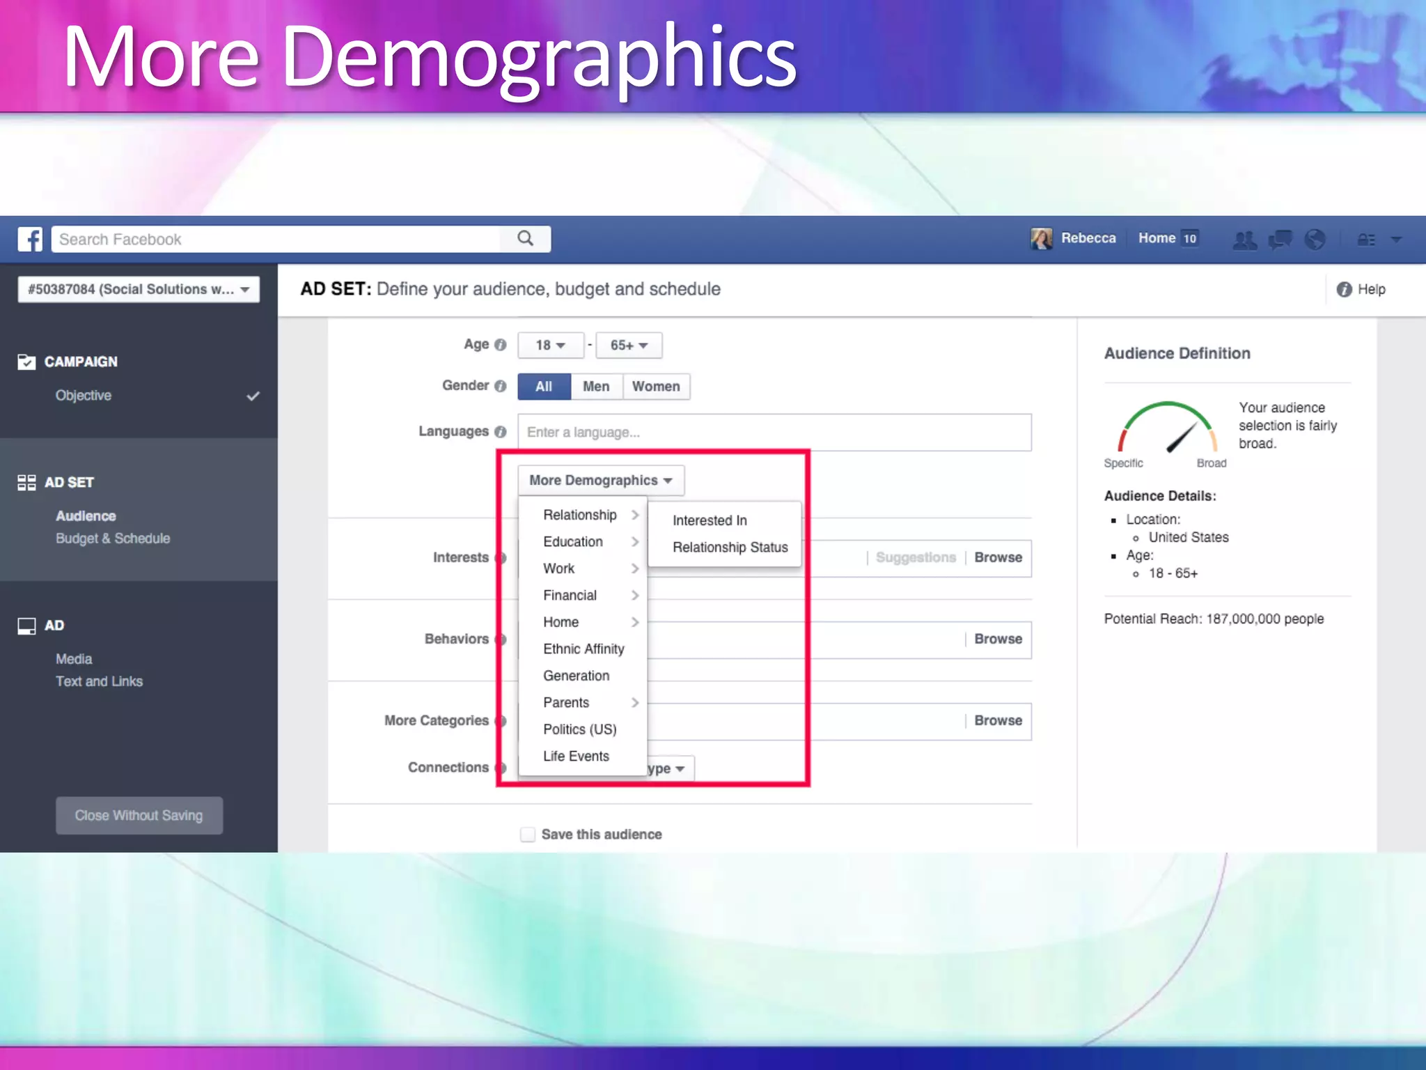1426x1070 pixels.
Task: Select Ethnic Affinity menu item
Action: pyautogui.click(x=583, y=649)
